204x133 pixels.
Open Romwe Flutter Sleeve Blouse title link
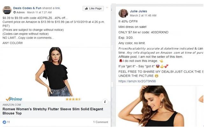(53, 111)
